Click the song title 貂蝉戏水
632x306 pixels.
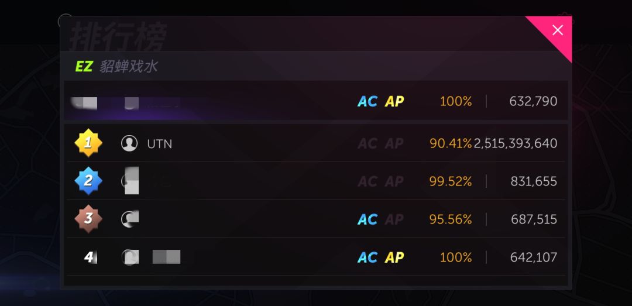(x=129, y=67)
